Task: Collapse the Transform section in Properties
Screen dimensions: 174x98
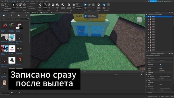Action: (147, 72)
